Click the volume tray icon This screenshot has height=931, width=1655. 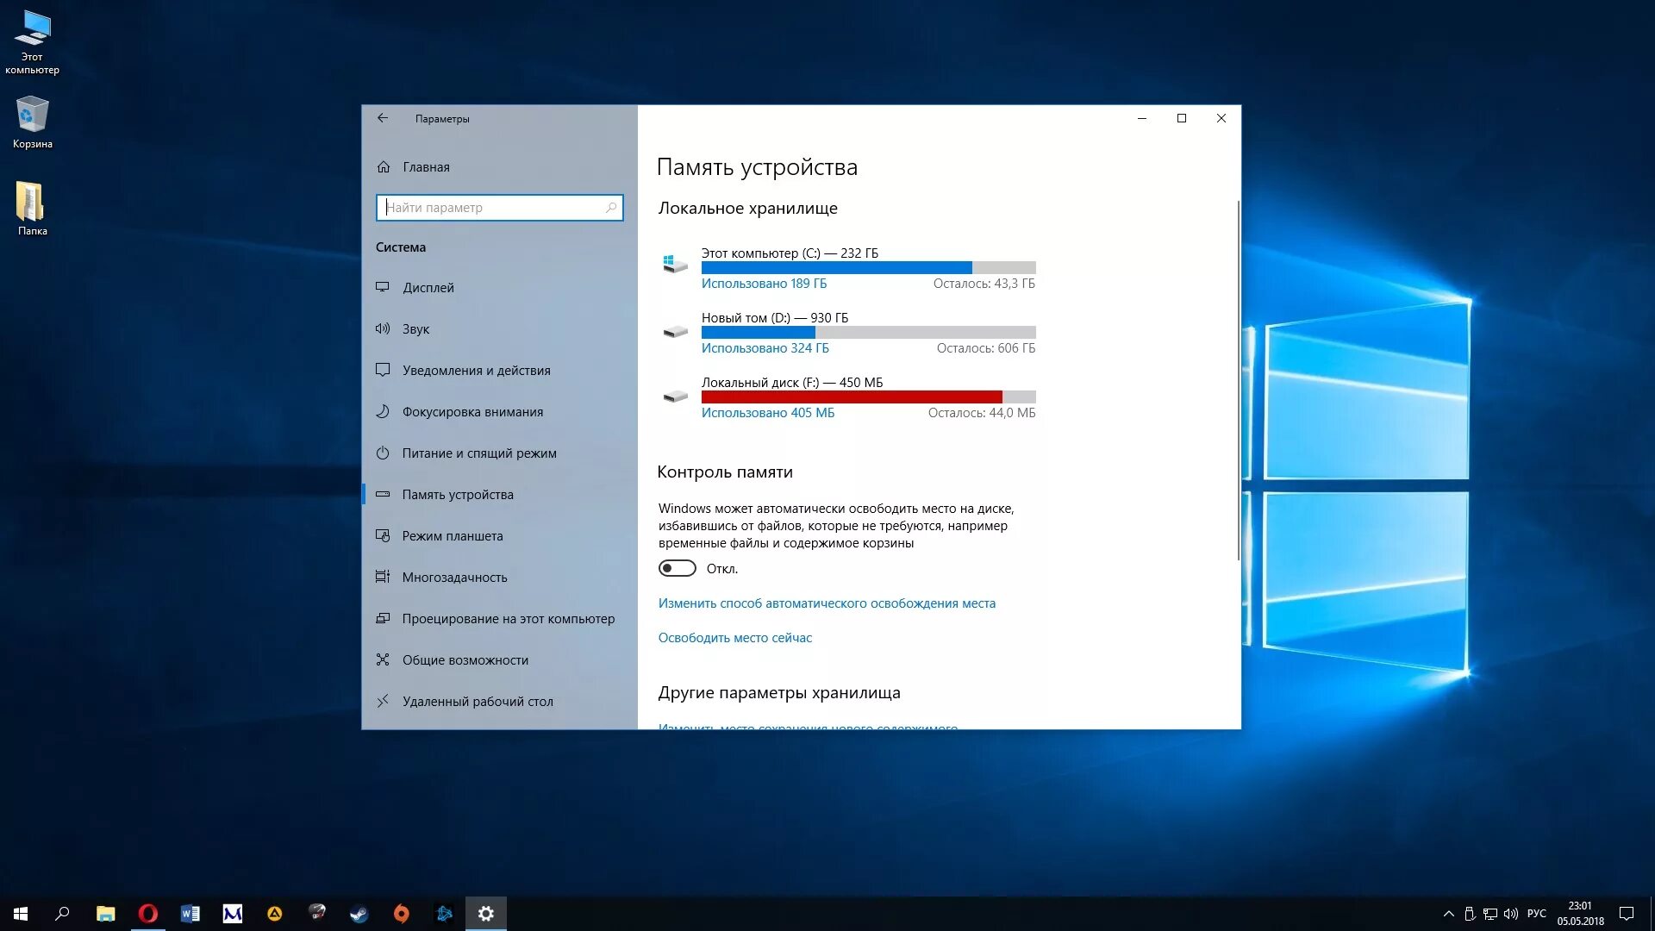[x=1511, y=914]
